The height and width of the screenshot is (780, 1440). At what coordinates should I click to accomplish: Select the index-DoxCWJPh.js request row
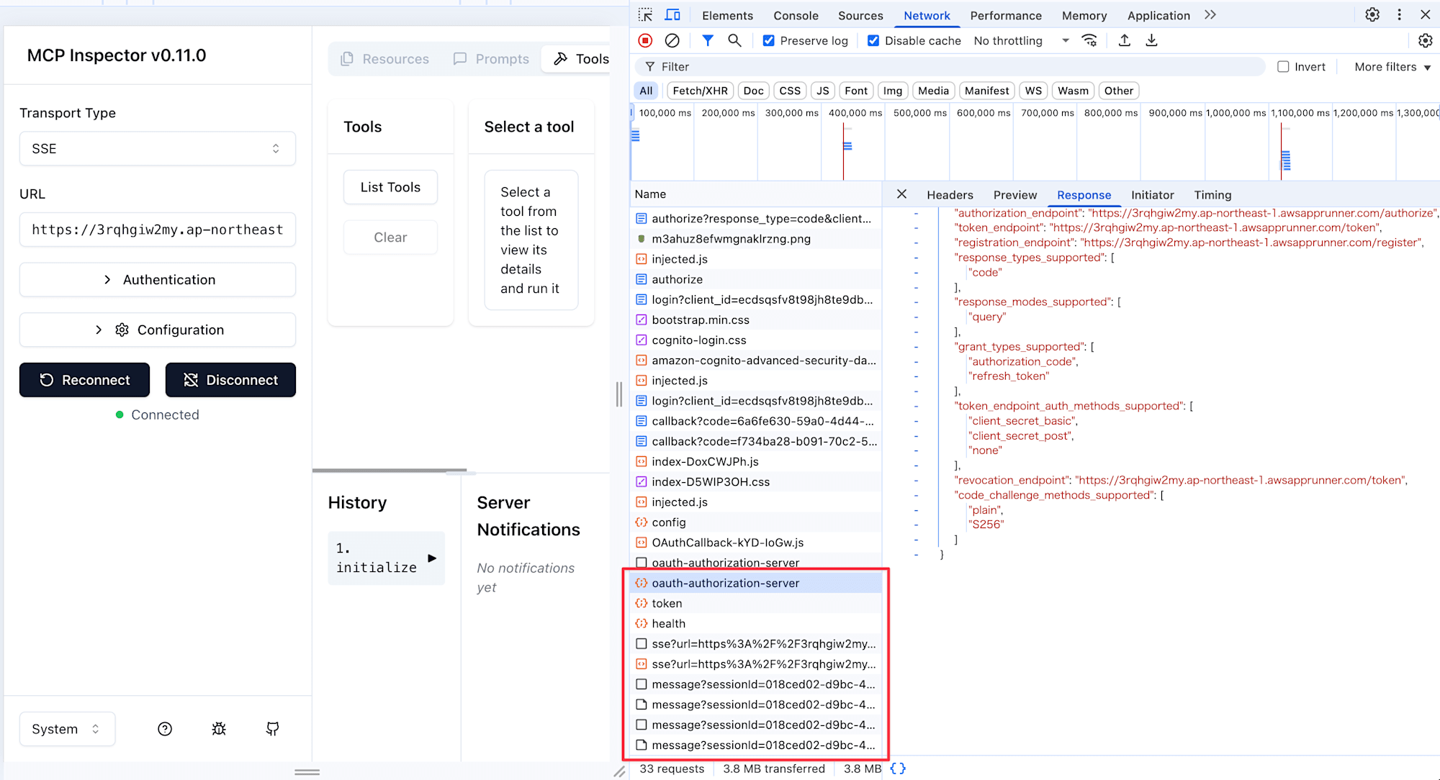pyautogui.click(x=756, y=461)
